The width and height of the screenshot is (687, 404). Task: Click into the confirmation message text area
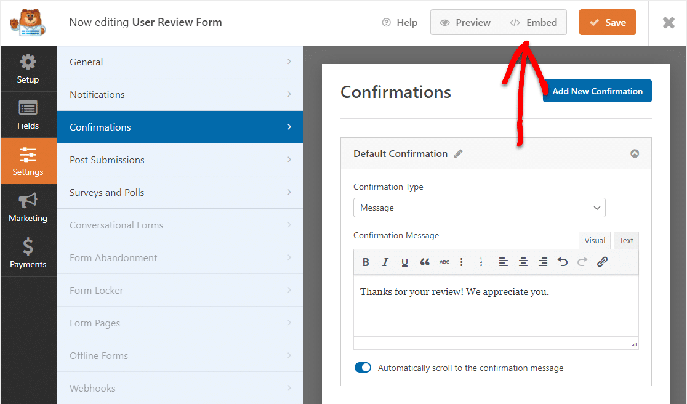(496, 306)
